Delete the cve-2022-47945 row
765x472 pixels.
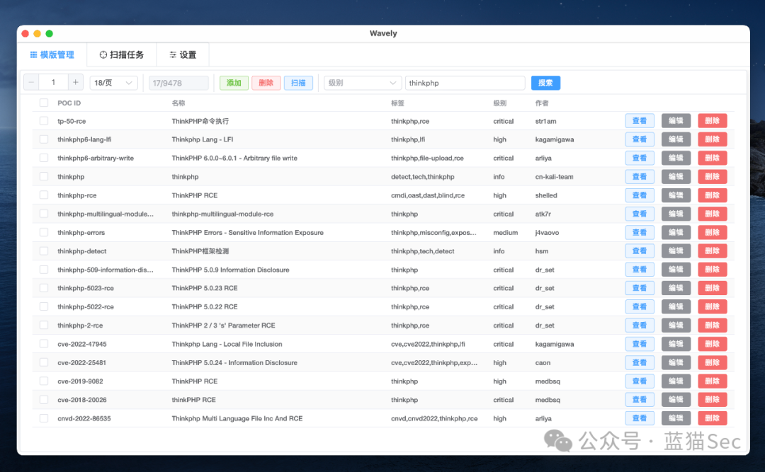pos(713,344)
